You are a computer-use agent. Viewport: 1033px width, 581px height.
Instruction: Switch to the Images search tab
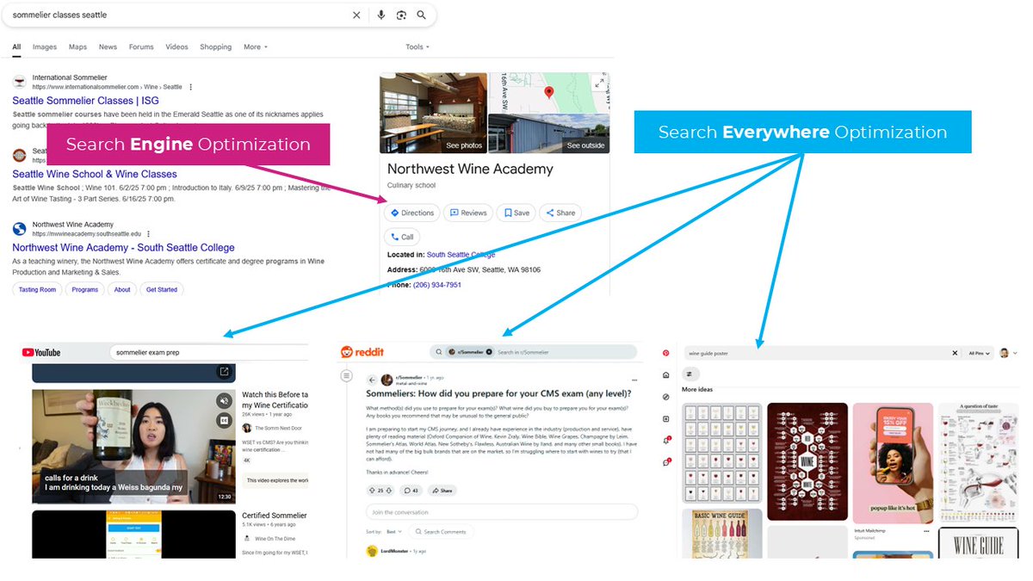click(45, 47)
